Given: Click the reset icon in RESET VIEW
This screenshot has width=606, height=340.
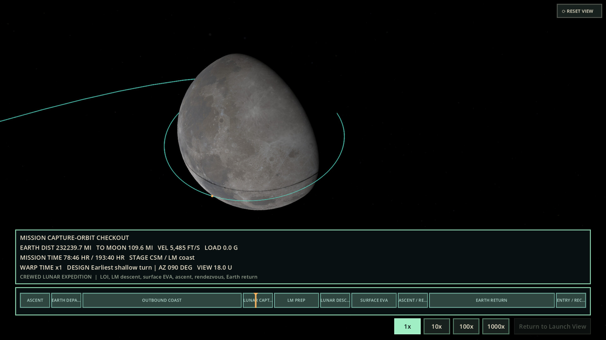Looking at the screenshot, I should click(x=563, y=11).
